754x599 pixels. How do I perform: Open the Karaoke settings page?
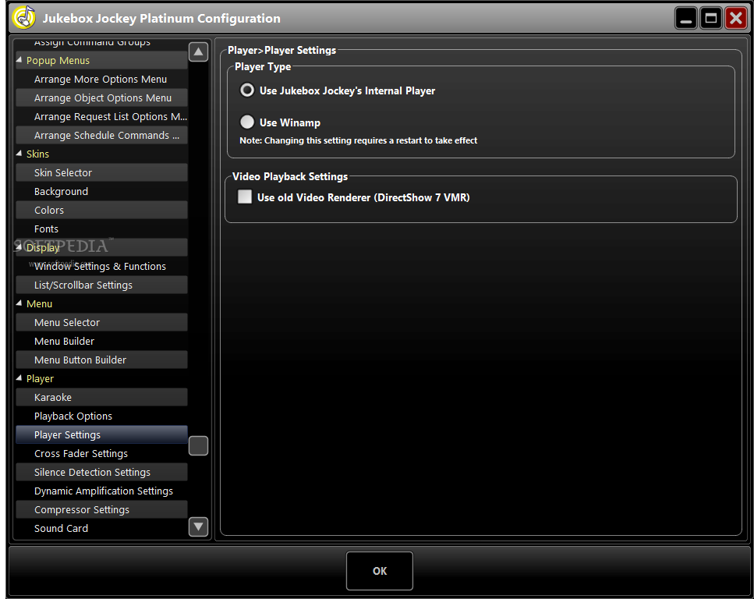pyautogui.click(x=101, y=398)
